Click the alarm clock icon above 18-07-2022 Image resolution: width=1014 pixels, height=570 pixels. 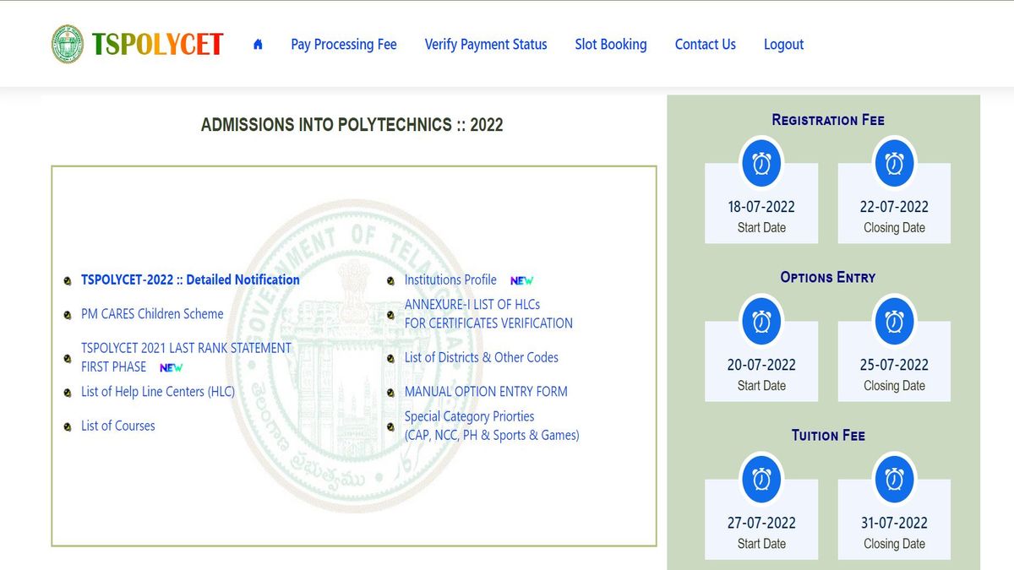(761, 163)
